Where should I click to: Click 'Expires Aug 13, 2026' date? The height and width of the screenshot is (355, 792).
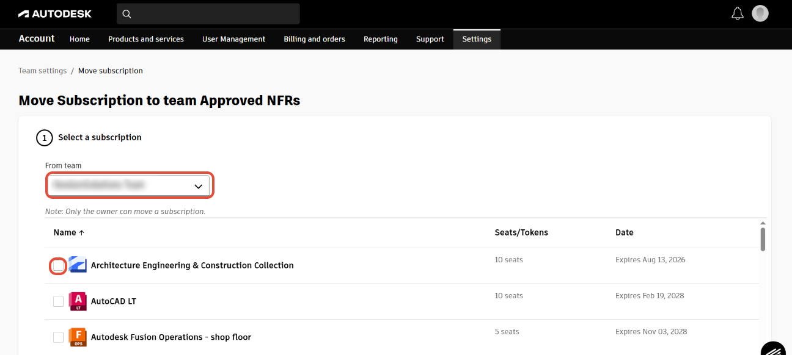click(650, 260)
